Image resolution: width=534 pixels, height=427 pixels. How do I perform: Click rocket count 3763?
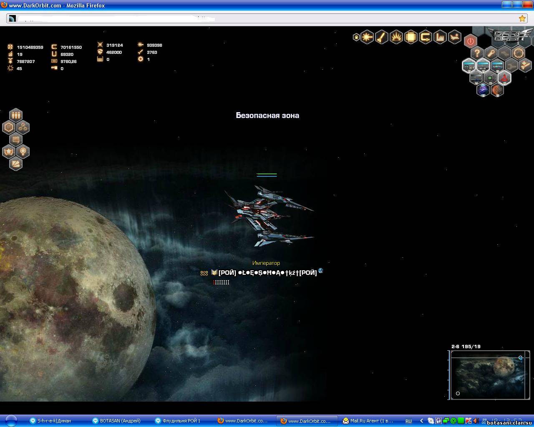[152, 52]
